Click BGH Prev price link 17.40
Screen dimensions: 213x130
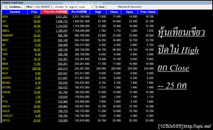click(37, 17)
